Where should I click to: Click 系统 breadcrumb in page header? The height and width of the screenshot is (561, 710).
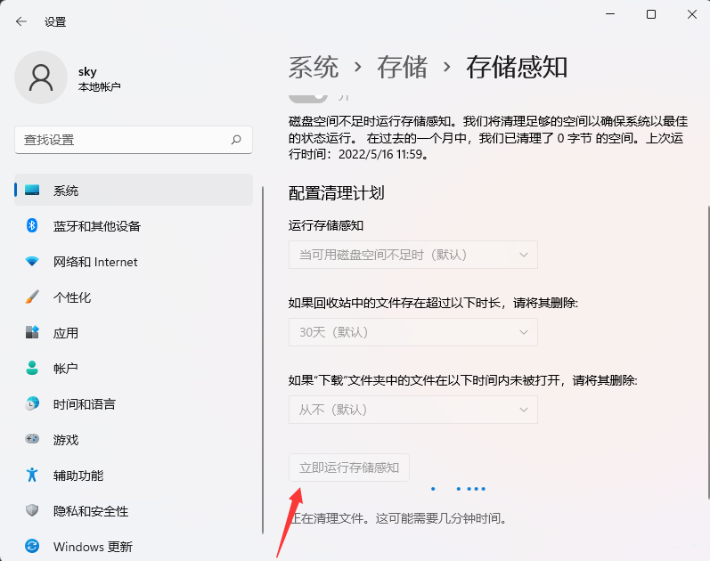(314, 67)
